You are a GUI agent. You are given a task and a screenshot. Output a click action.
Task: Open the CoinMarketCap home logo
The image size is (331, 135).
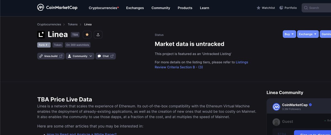[57, 7]
